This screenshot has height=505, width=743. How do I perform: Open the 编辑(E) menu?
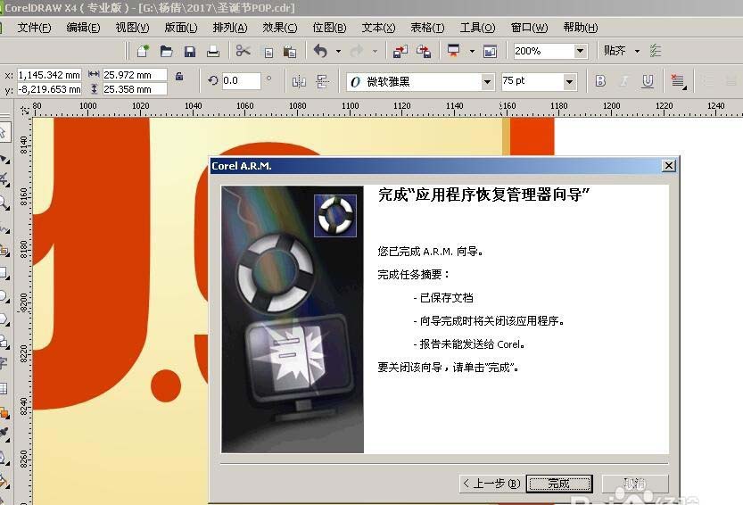click(84, 28)
